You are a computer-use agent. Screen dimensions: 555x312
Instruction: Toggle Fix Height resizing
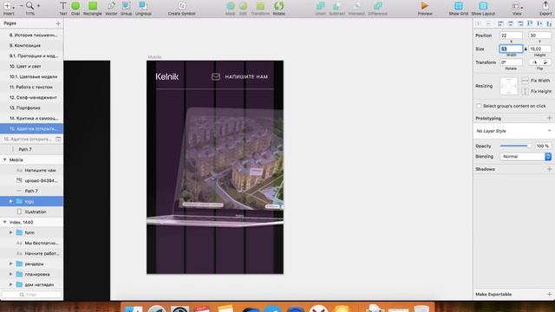(526, 91)
